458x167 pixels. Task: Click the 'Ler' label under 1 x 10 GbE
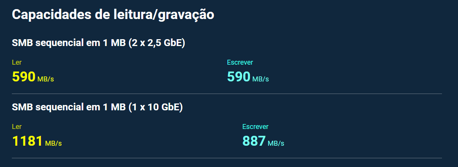click(x=16, y=127)
